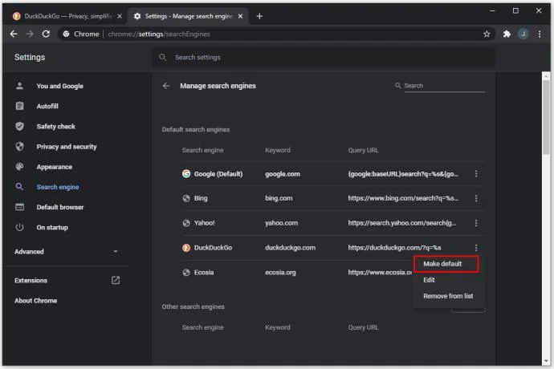Open Safety check section
The height and width of the screenshot is (369, 554).
coord(56,127)
